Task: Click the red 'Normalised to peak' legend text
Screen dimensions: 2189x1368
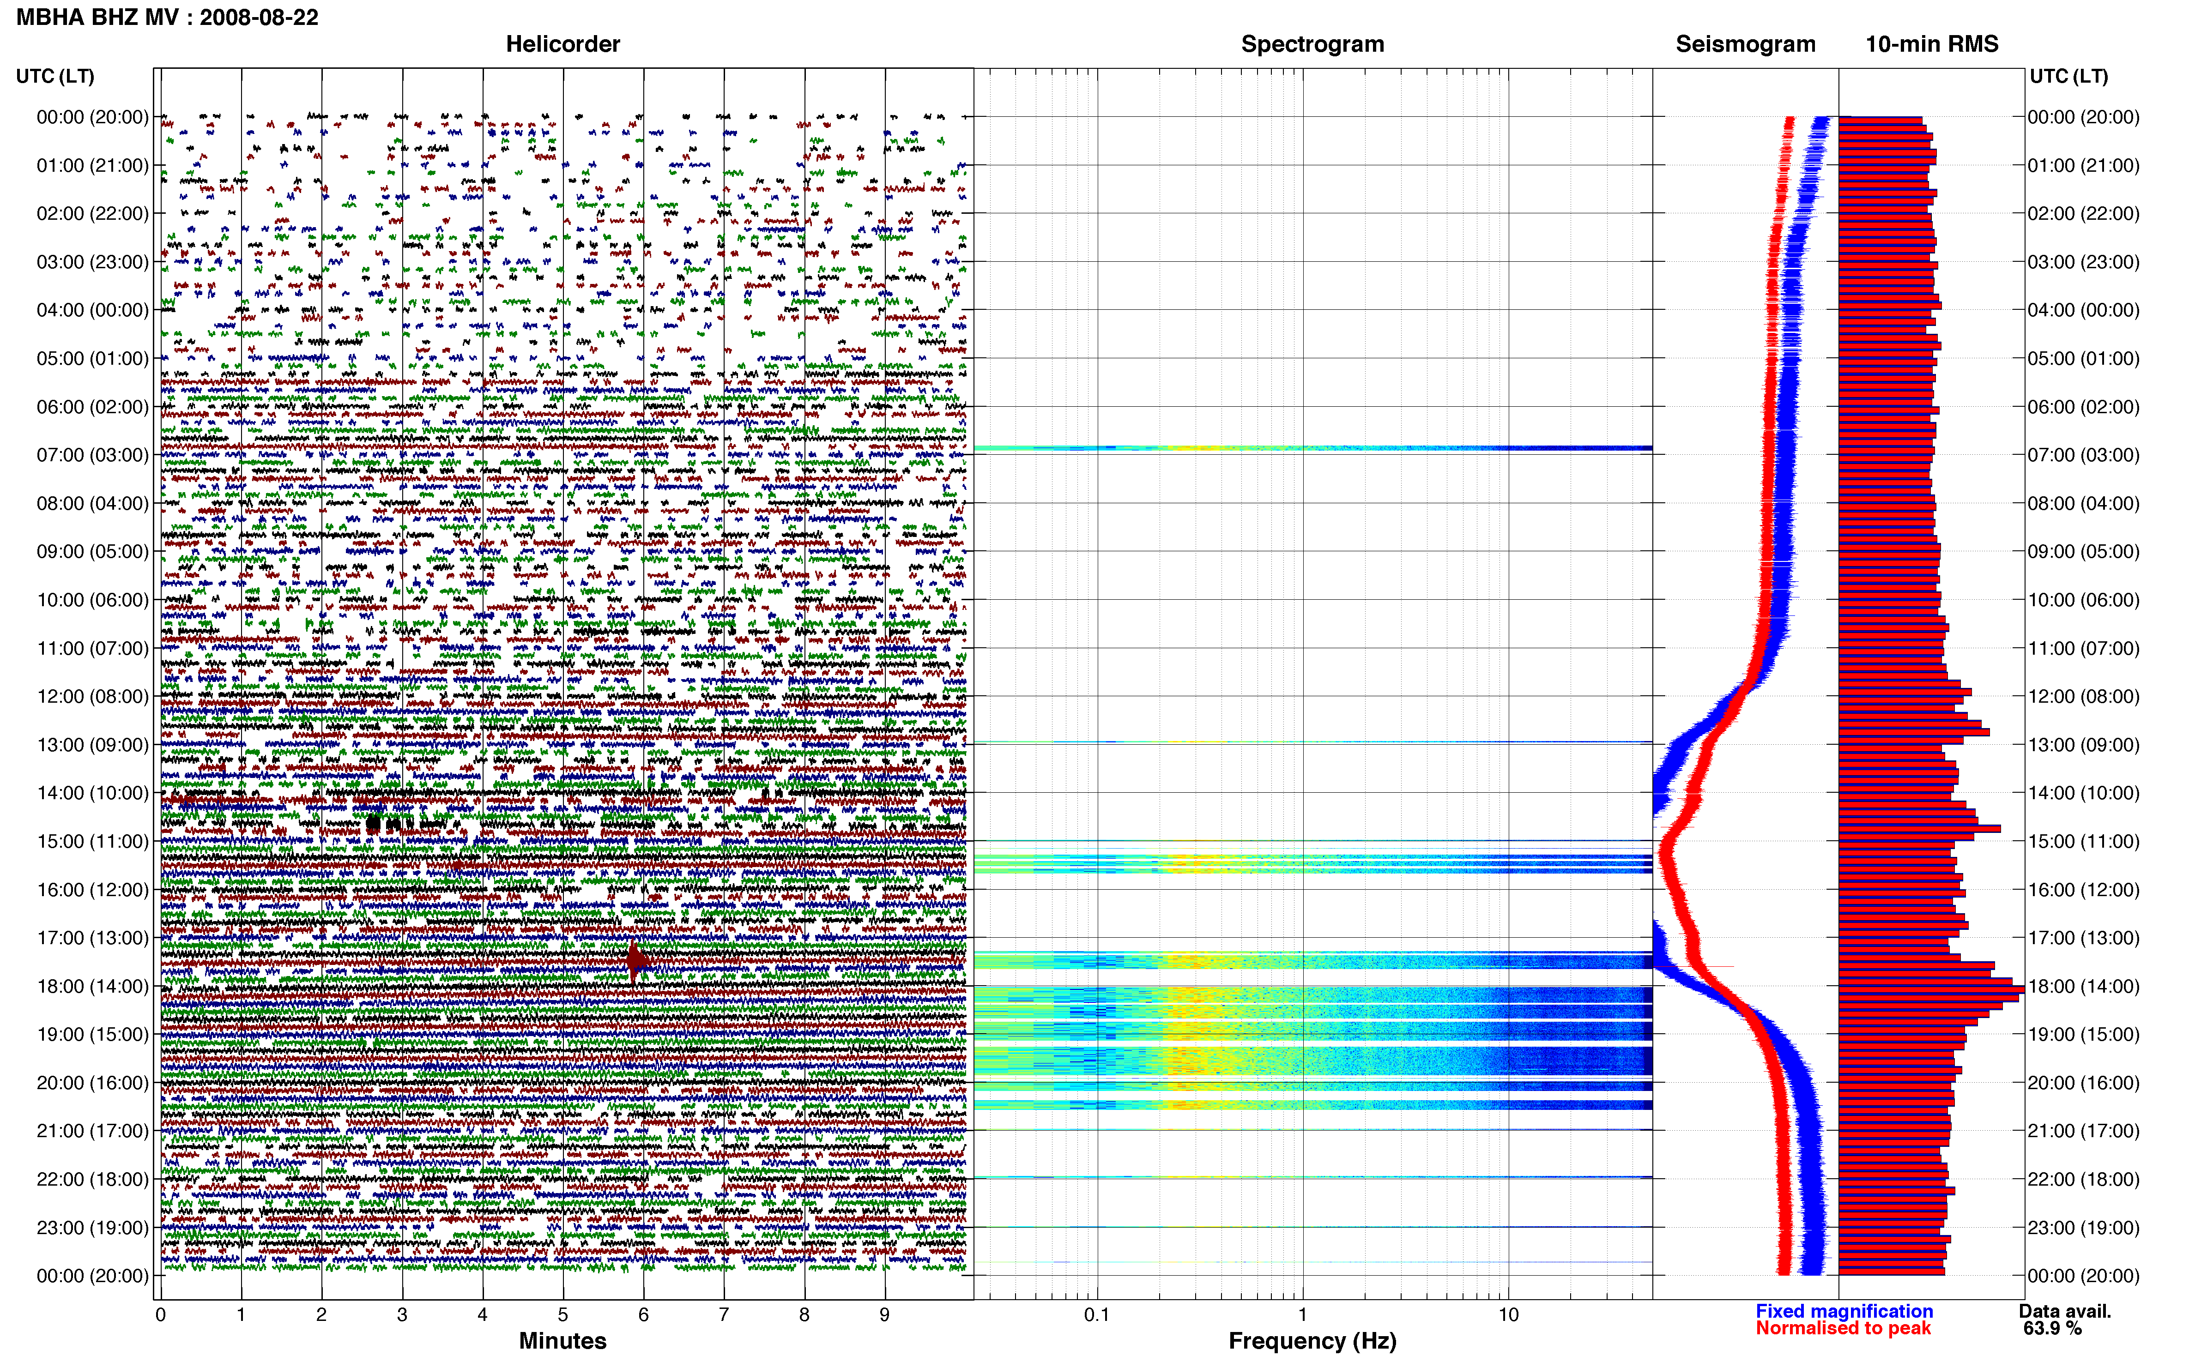Action: coord(1843,1328)
